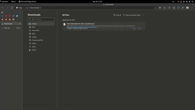Viewport: 195px width, 110px height.
Task: Click the volume speaker icon in top bar
Action: pos(187,2)
